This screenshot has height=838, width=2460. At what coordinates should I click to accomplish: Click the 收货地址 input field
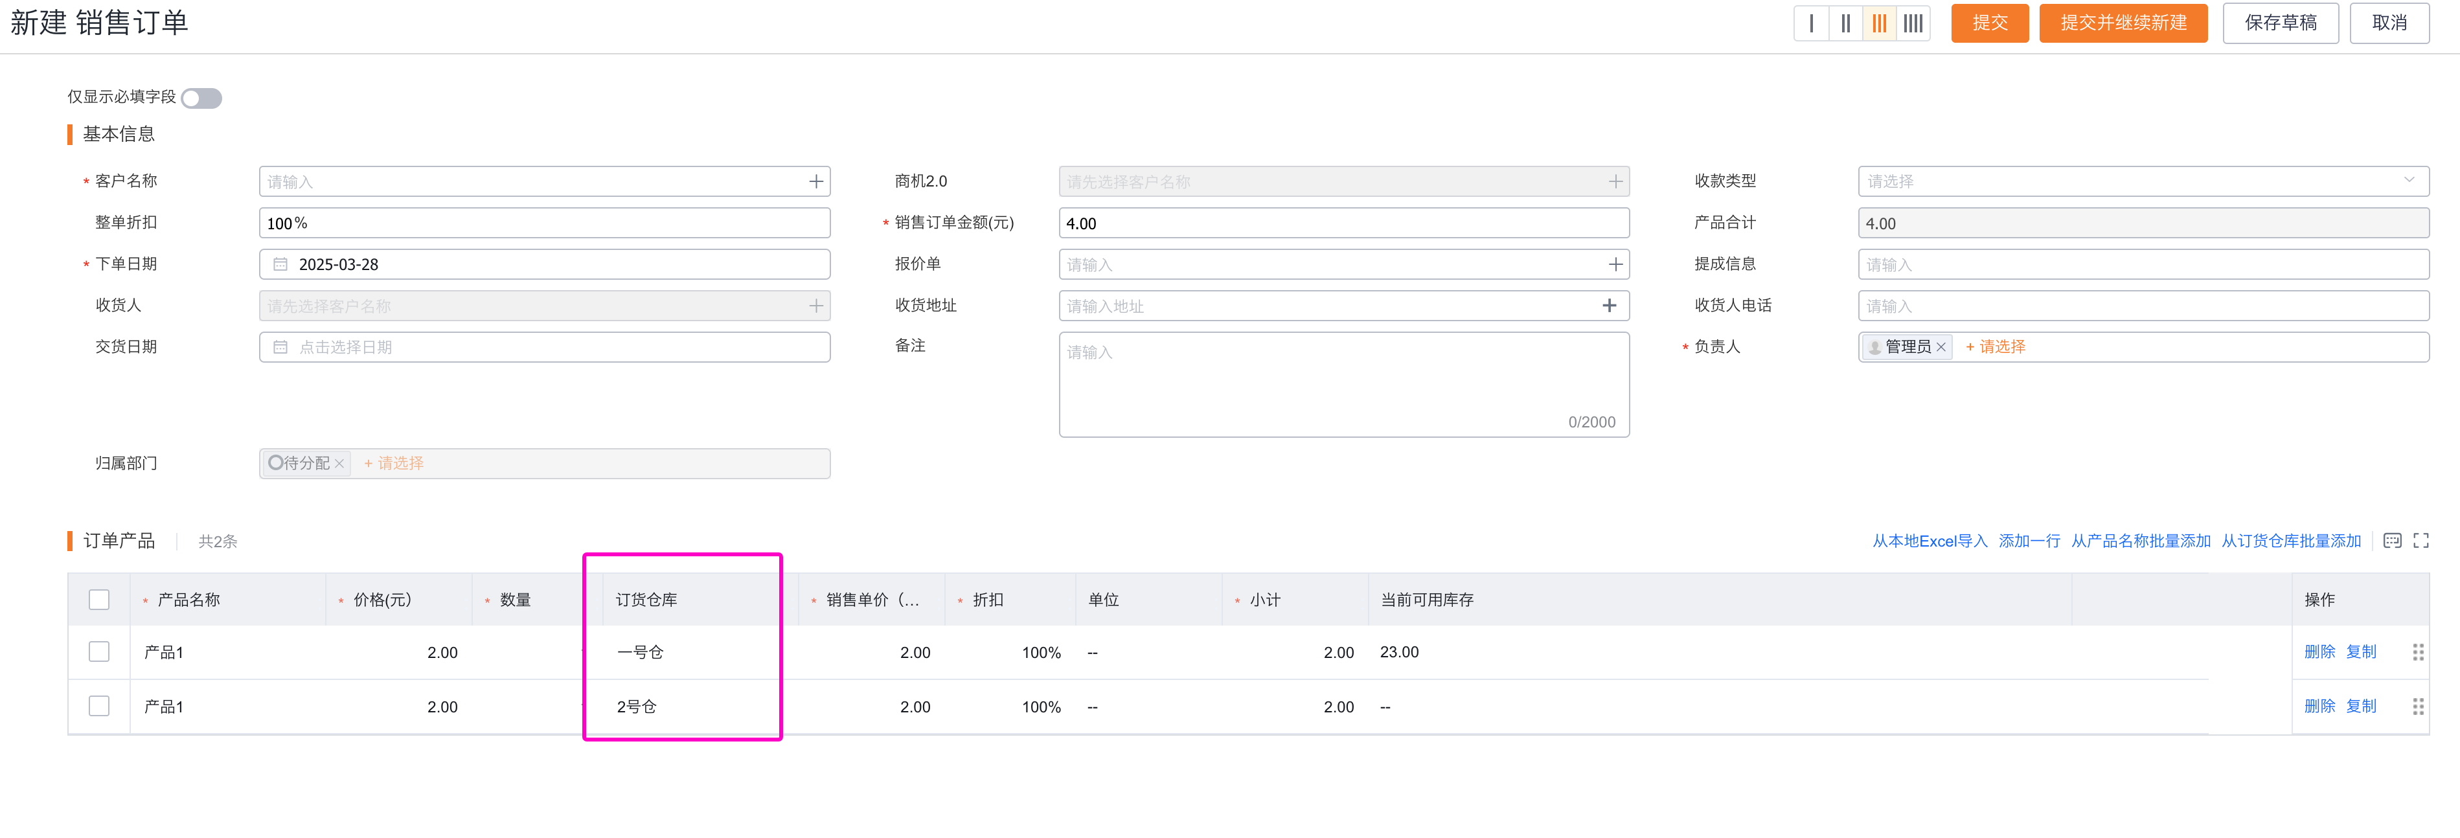(1343, 306)
